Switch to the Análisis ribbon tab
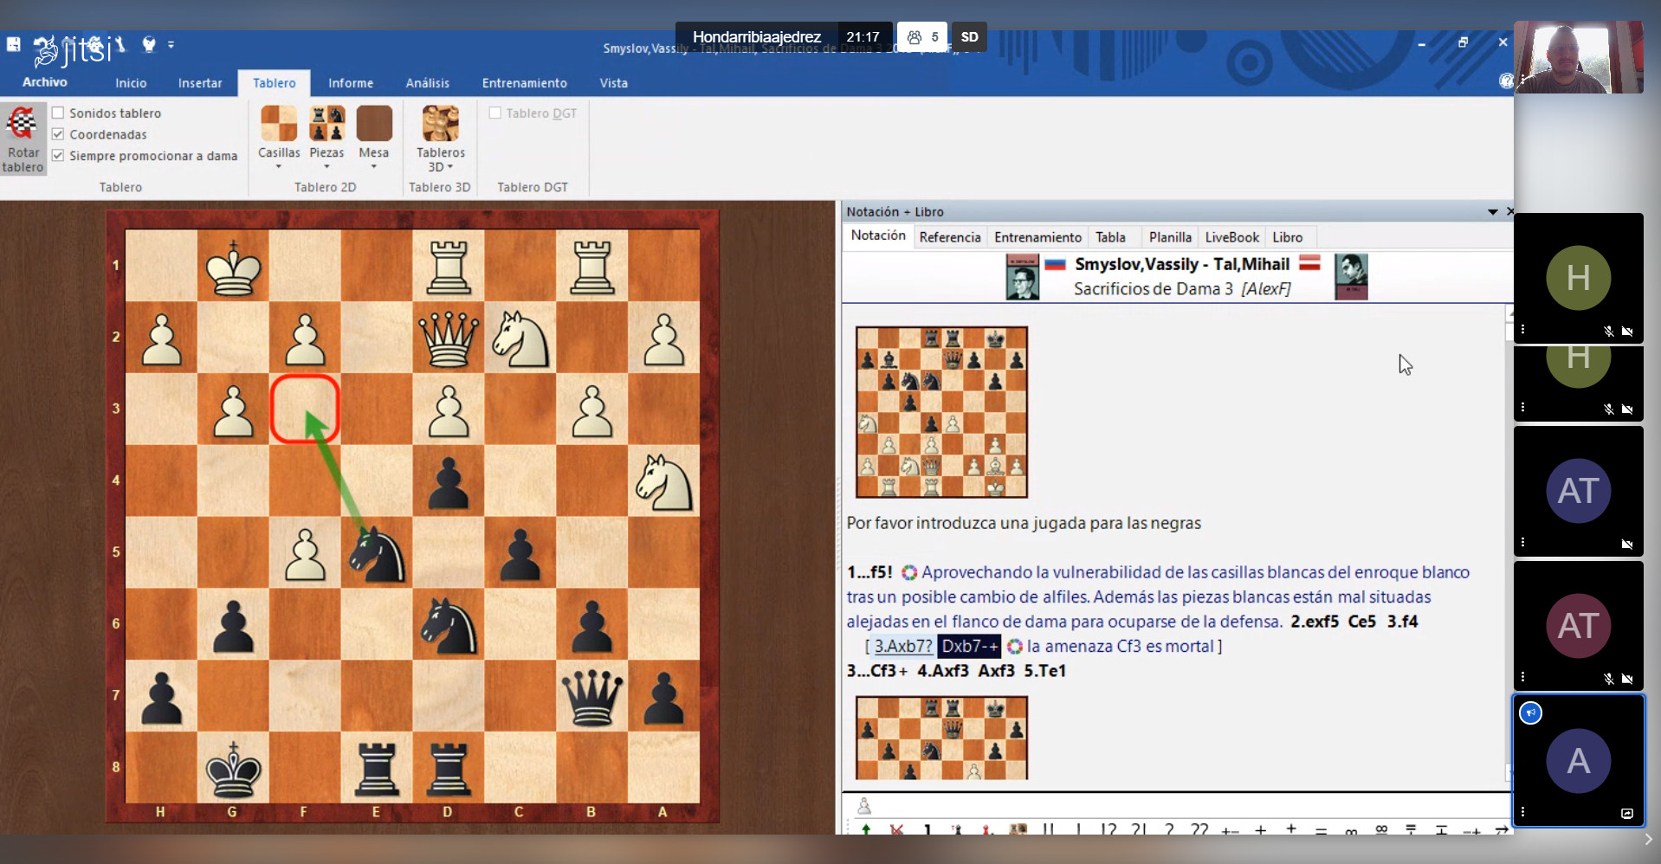Screen dimensions: 1661x864 point(427,83)
